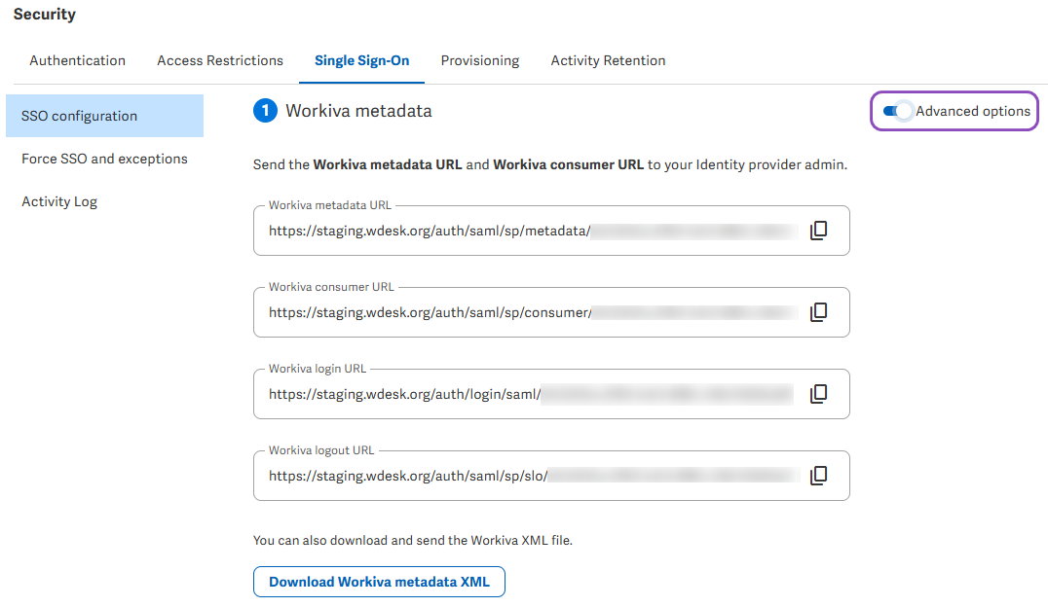Open the Authentication tab
This screenshot has width=1048, height=607.
[x=77, y=60]
